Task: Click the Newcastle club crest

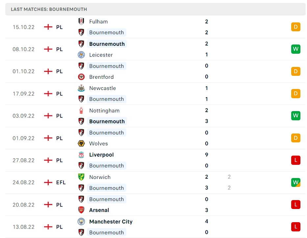Action: 81,88
